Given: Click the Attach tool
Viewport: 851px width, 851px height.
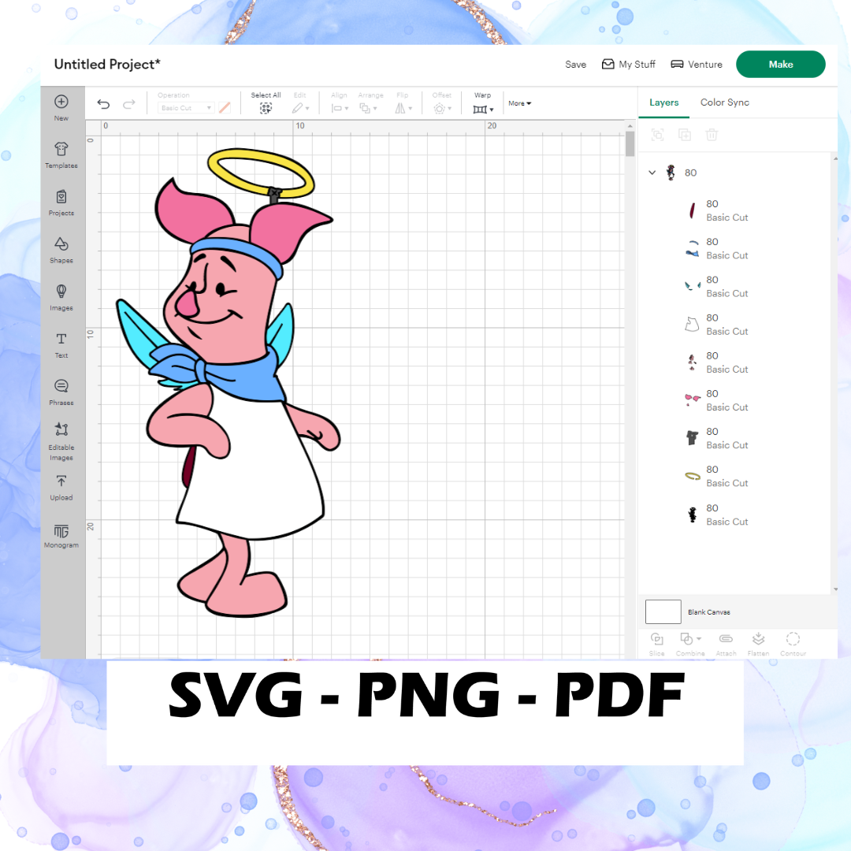Looking at the screenshot, I should [x=726, y=644].
